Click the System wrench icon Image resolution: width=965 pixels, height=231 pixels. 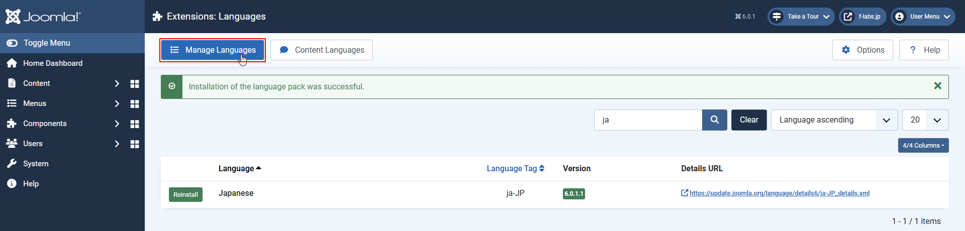pyautogui.click(x=12, y=164)
